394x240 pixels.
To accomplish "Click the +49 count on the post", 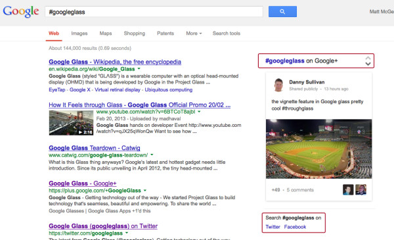I will coord(276,190).
